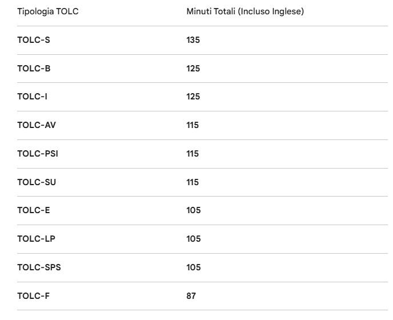The image size is (393, 320).
Task: Select the TOLC-E row label
Action: [x=34, y=210]
